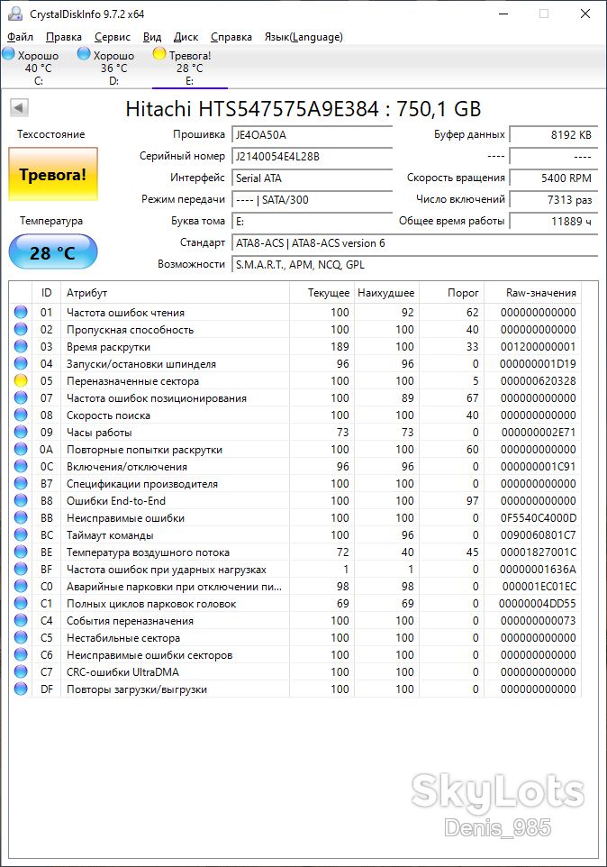Open the Правка menu
The image size is (607, 867).
pyautogui.click(x=64, y=37)
